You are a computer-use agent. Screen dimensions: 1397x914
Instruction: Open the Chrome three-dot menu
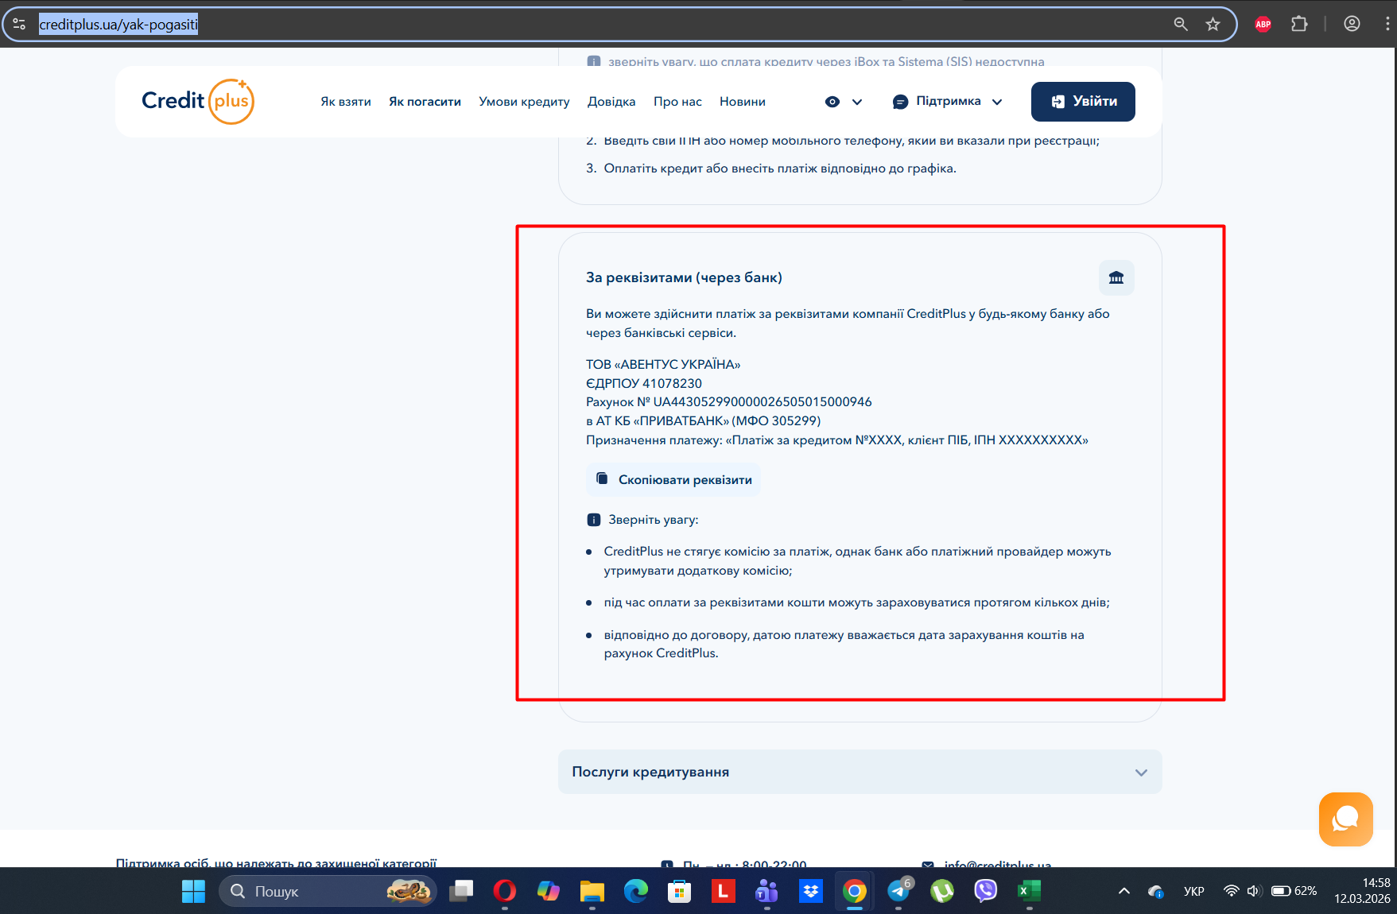[x=1387, y=24]
